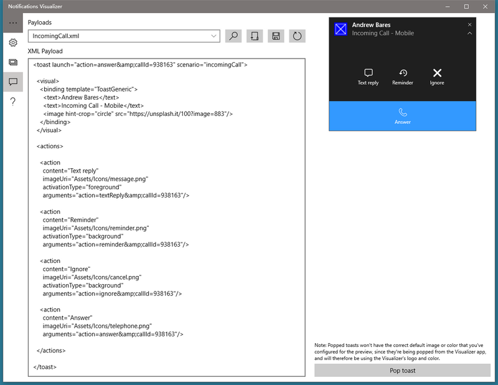
Task: Click the image hint-crop circle XML line
Action: point(138,114)
